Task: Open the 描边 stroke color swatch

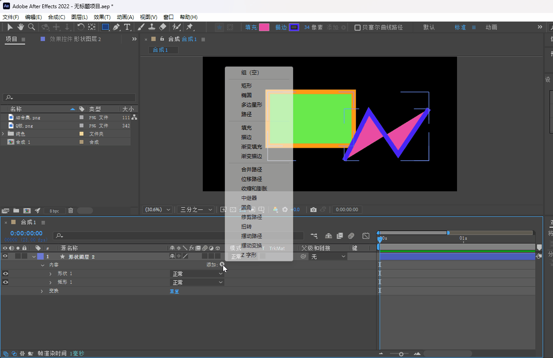Action: [294, 27]
